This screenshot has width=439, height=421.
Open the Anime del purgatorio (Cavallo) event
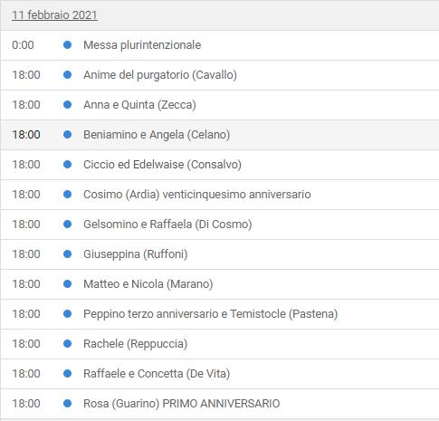tap(160, 75)
